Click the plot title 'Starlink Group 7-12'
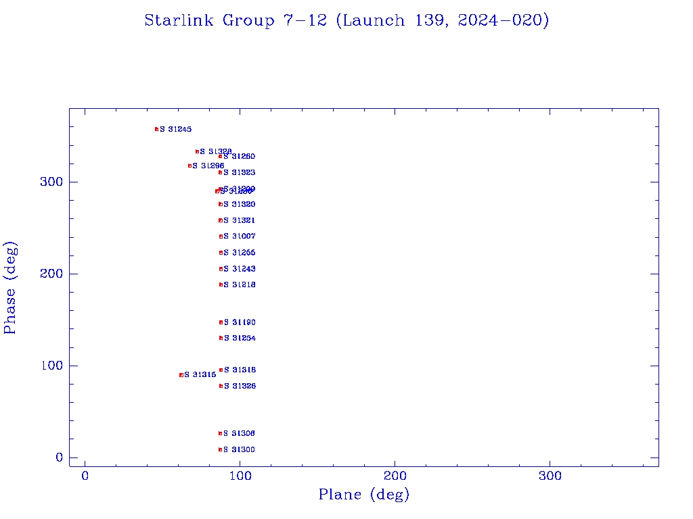Image resolution: width=693 pixels, height=519 pixels. tap(236, 21)
